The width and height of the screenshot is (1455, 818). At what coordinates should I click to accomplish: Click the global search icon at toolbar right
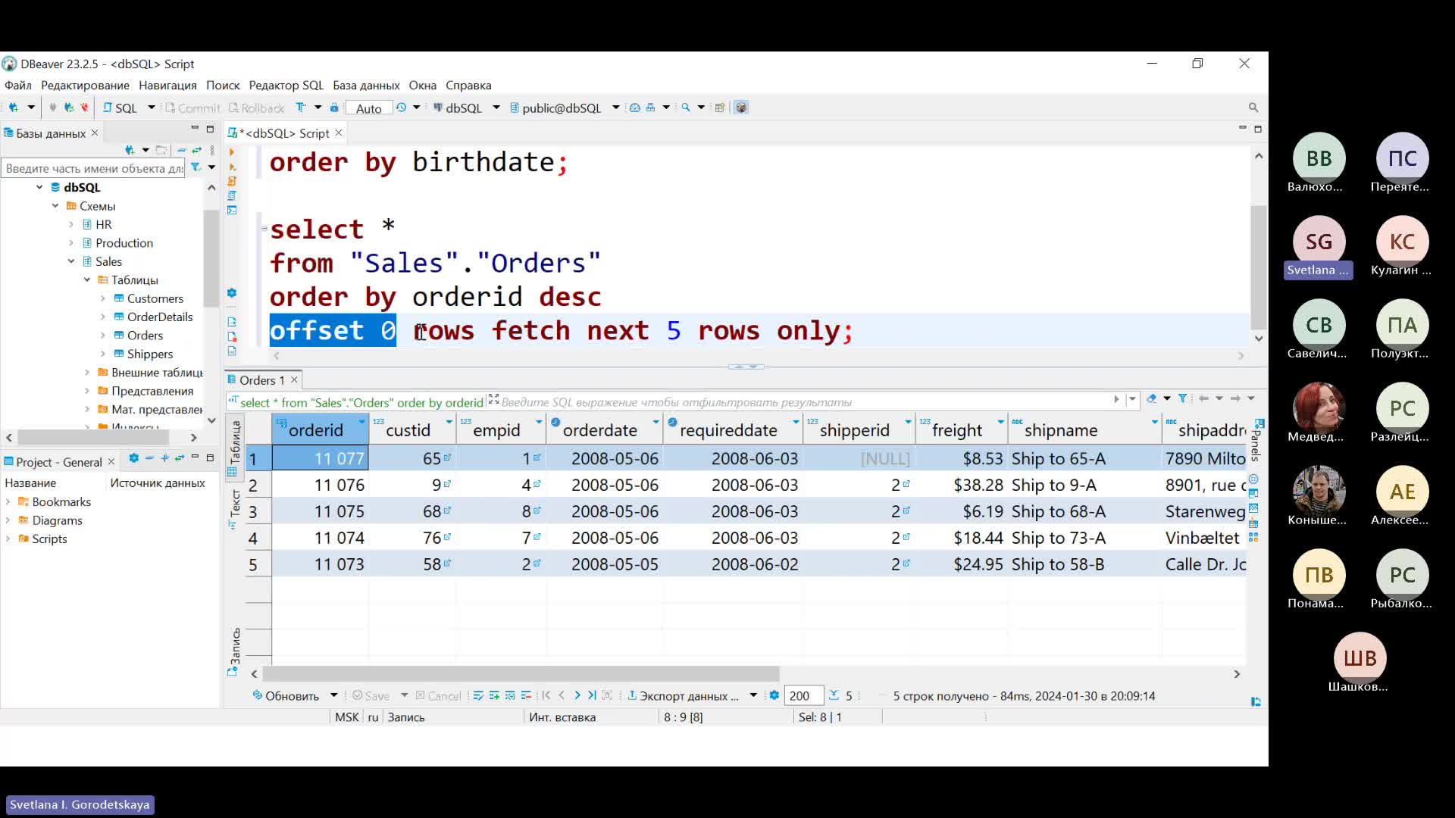point(1253,108)
